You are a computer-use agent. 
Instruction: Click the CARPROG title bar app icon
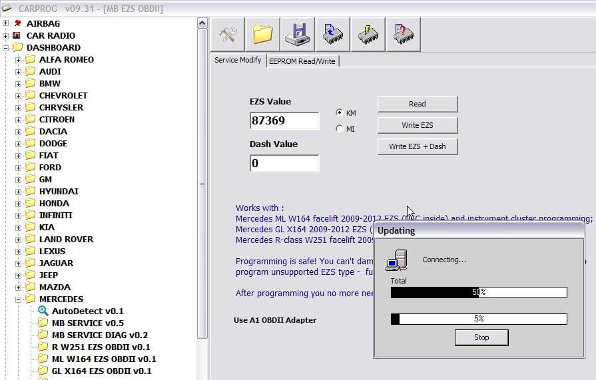point(7,8)
